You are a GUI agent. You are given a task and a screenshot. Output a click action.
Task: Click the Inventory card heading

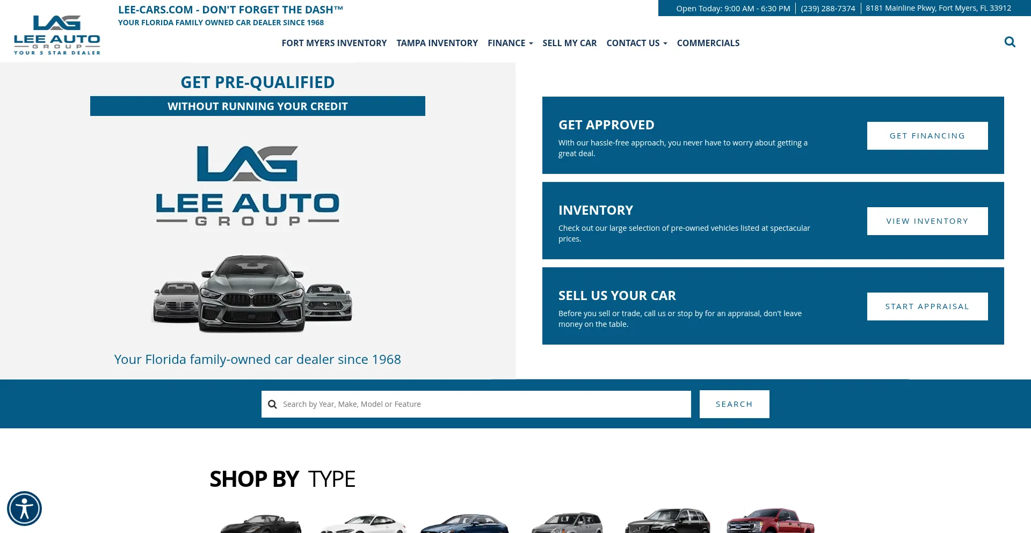(x=596, y=210)
